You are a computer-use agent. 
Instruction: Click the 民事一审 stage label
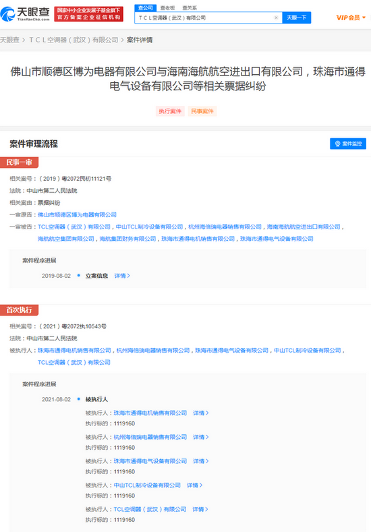[19, 162]
